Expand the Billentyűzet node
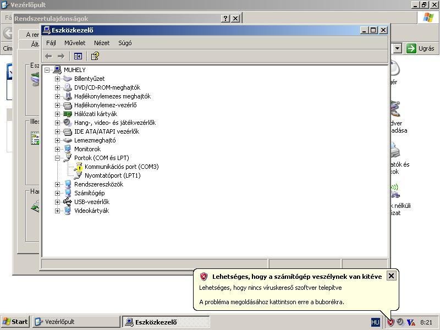The width and height of the screenshot is (440, 330). pyautogui.click(x=57, y=79)
